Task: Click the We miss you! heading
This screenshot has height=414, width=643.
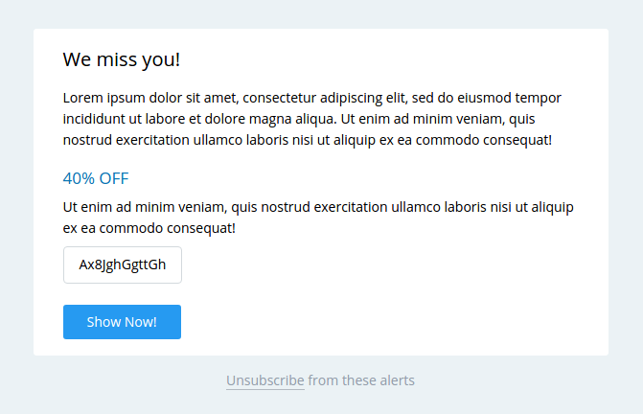Action: coord(121,59)
